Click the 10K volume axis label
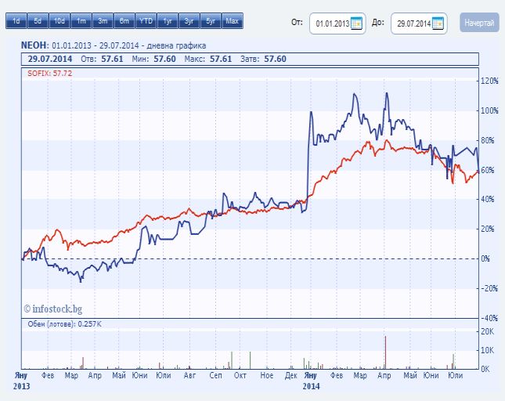 487,350
